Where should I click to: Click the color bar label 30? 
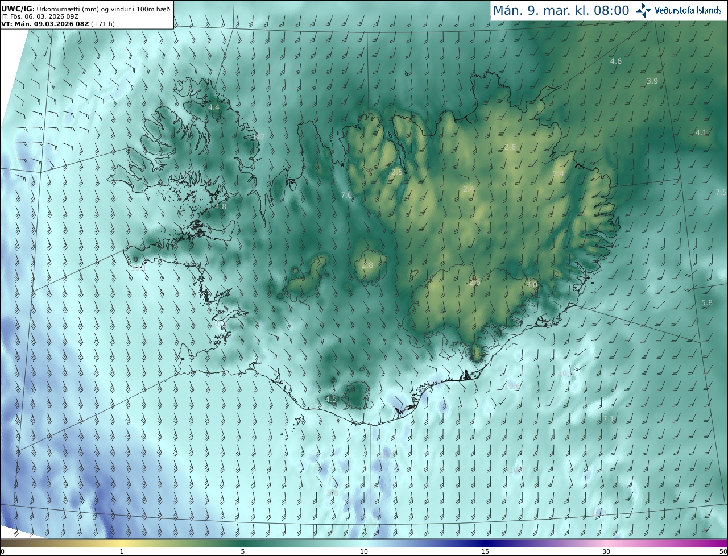point(606,551)
